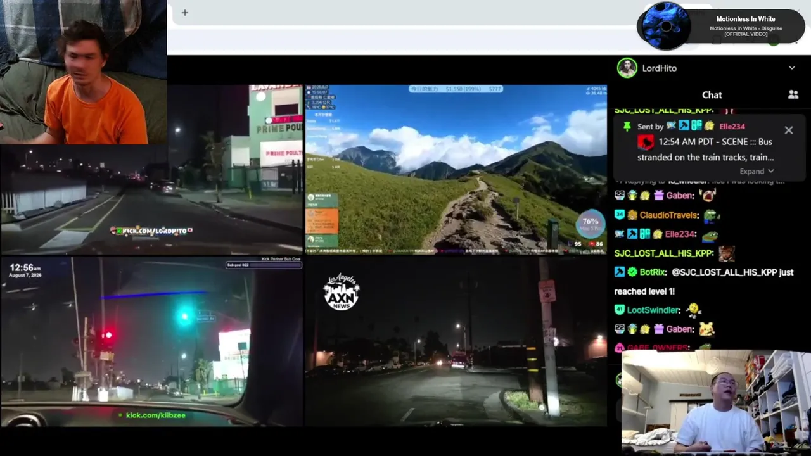
Task: Click the kick.com/kiibzee overlay text
Action: (x=155, y=415)
